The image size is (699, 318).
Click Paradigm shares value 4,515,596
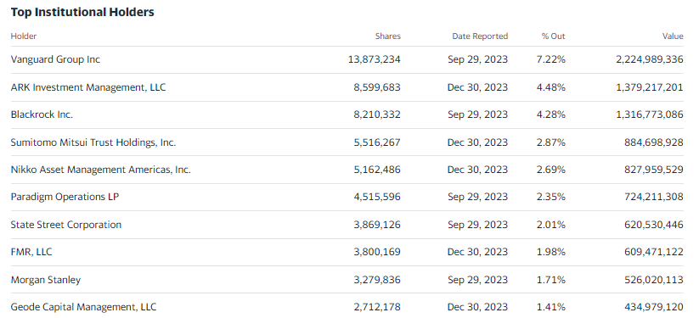[377, 197]
